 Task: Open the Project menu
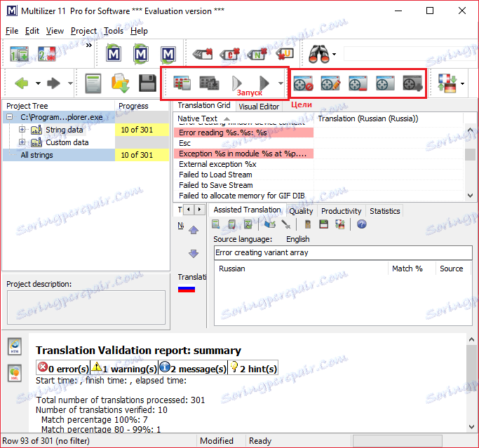click(x=83, y=31)
